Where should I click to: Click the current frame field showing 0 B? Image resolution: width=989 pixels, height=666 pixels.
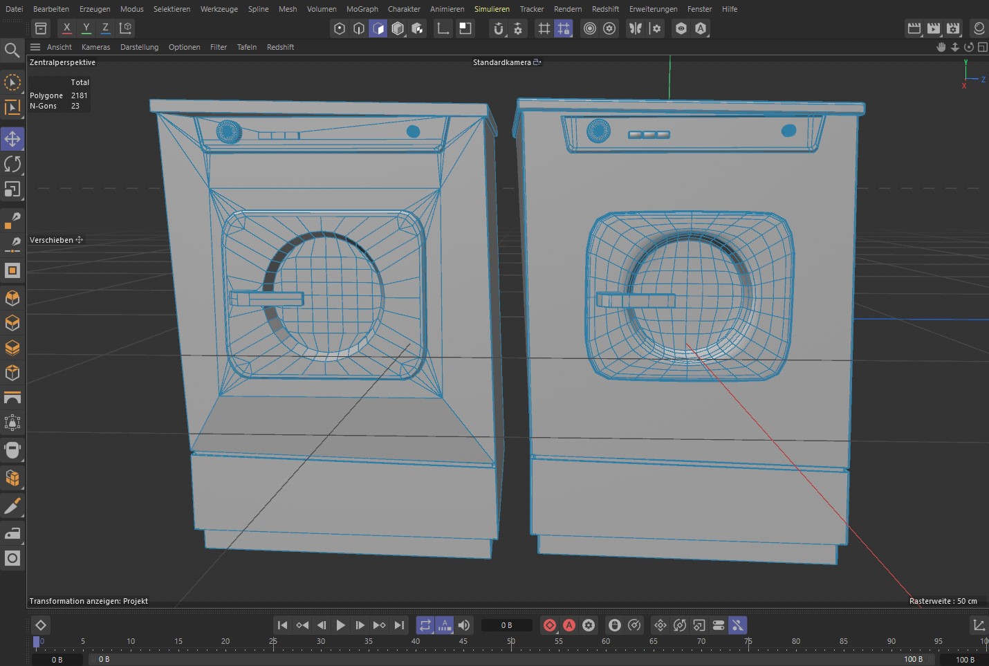tap(506, 625)
